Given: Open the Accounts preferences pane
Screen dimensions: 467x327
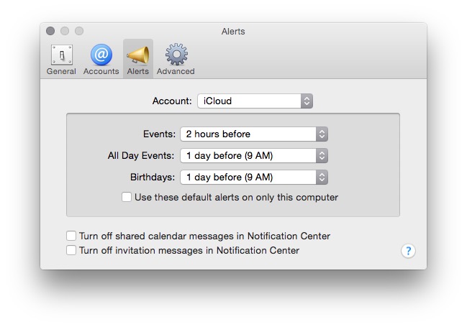Looking at the screenshot, I should point(101,60).
